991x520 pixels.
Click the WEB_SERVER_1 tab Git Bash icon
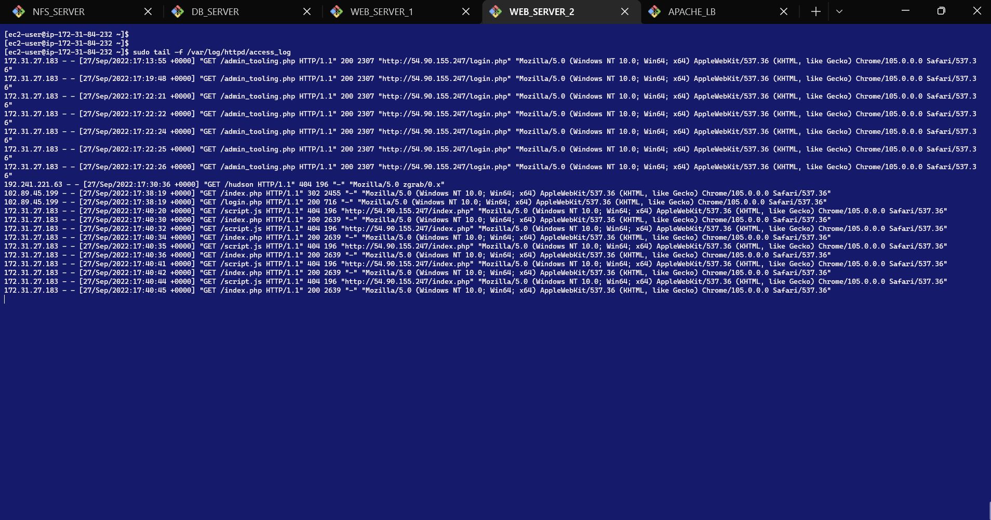click(337, 11)
